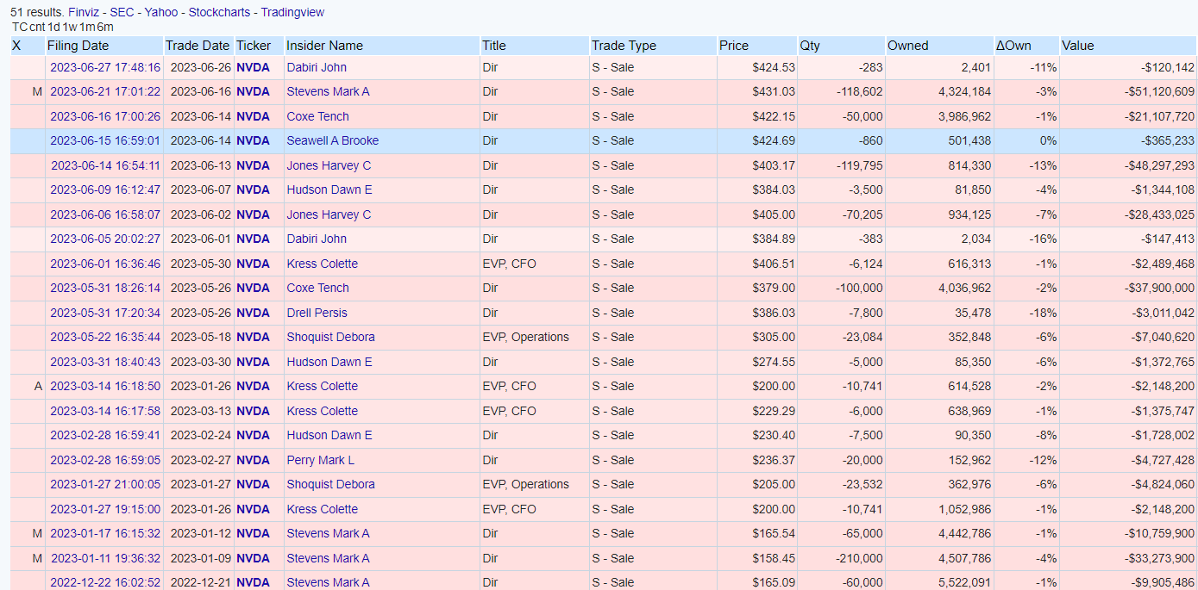Open filing dated 2023-01-11 19:36:32

point(105,558)
